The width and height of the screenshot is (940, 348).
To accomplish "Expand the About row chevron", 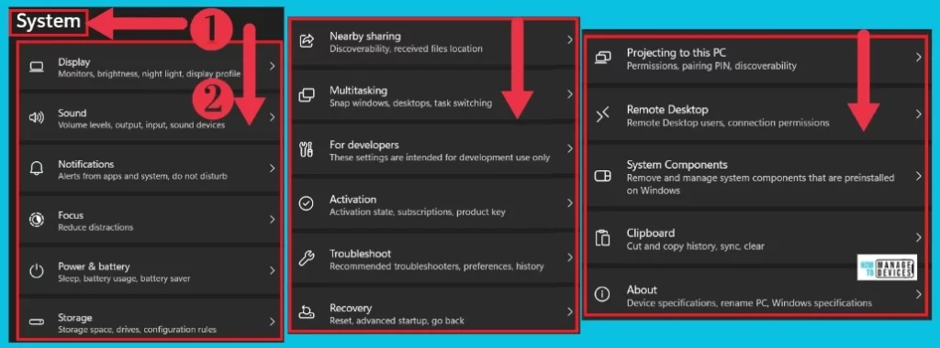I will (x=918, y=294).
